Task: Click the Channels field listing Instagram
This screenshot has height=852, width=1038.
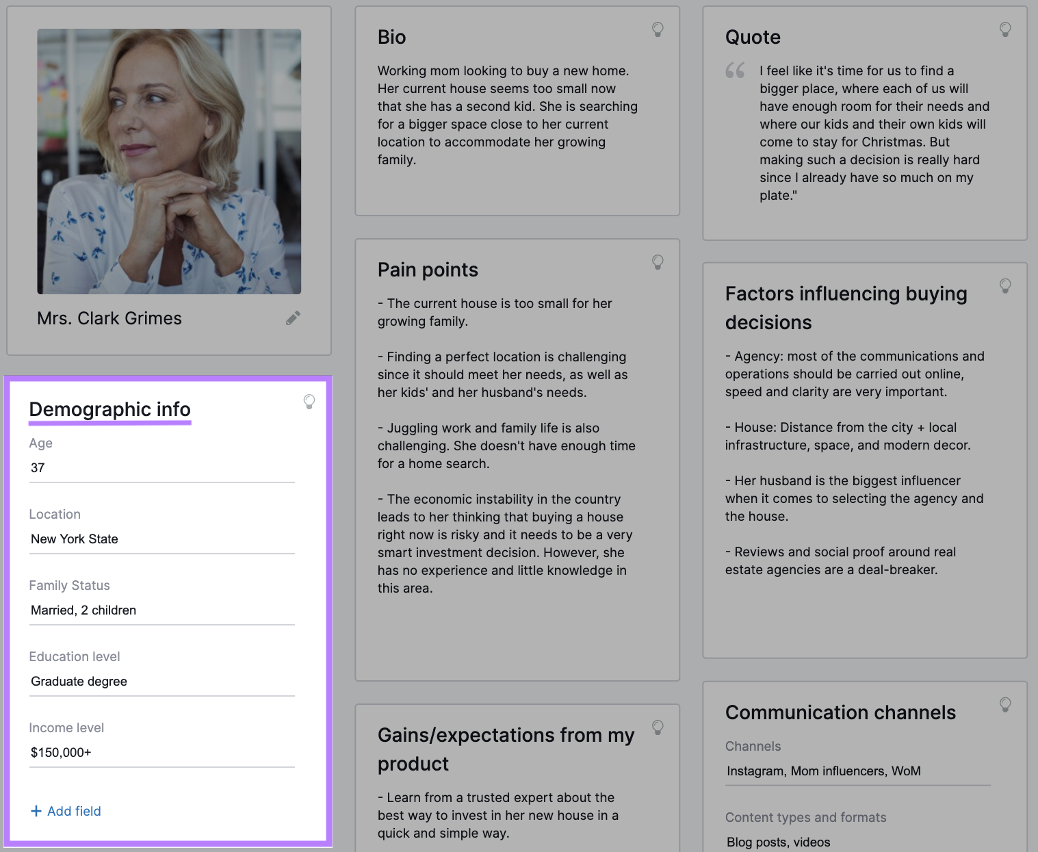Action: click(858, 771)
